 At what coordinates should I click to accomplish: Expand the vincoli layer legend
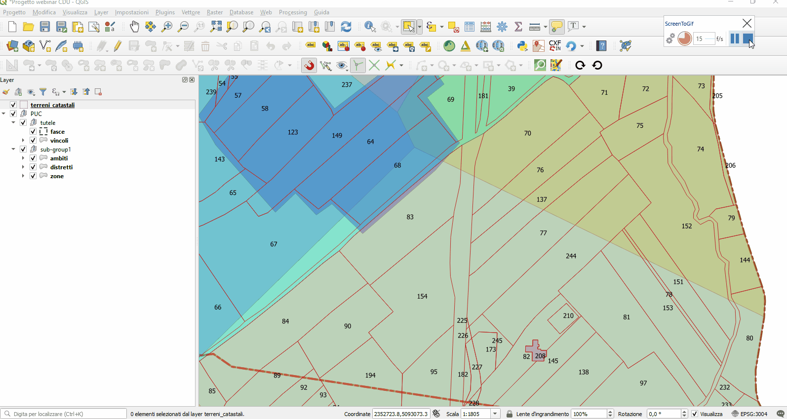pos(23,140)
